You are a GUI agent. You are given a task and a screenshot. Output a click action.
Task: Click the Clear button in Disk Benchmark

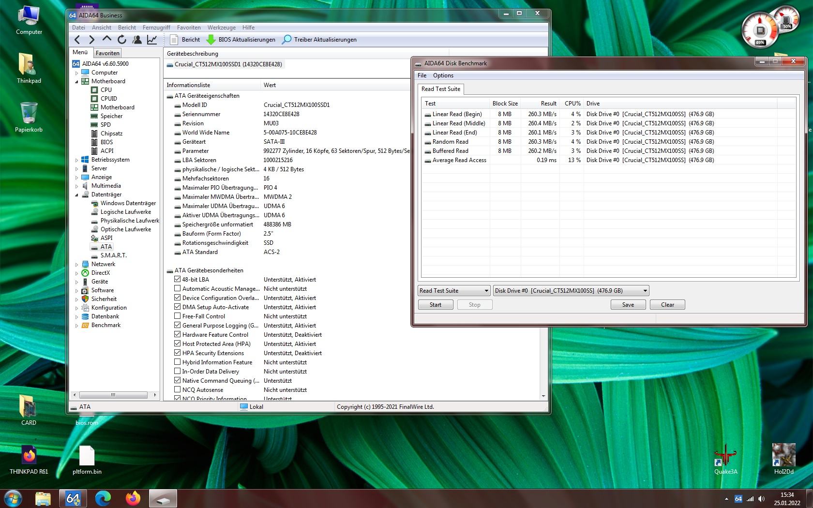[668, 305]
